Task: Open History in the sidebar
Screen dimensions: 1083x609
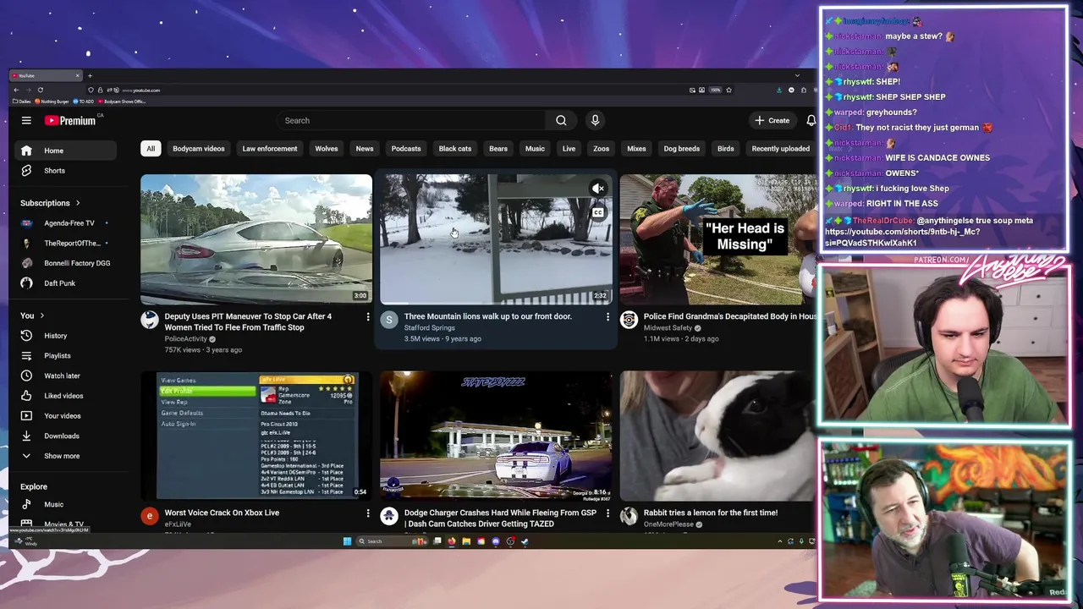Action: (x=66, y=336)
